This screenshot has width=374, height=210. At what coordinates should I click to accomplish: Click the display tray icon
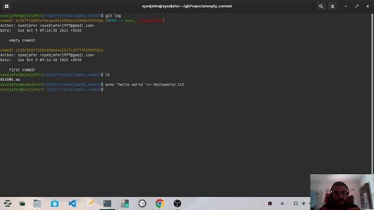pyautogui.click(x=296, y=204)
